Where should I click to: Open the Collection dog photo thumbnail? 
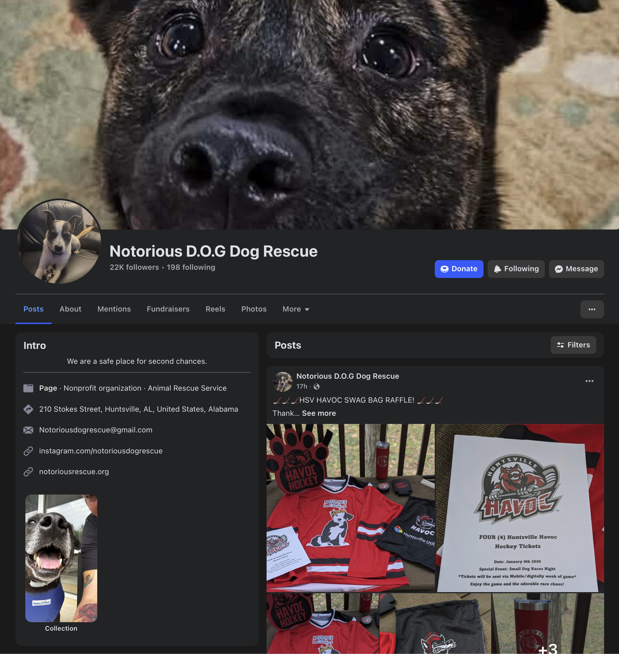(x=61, y=558)
